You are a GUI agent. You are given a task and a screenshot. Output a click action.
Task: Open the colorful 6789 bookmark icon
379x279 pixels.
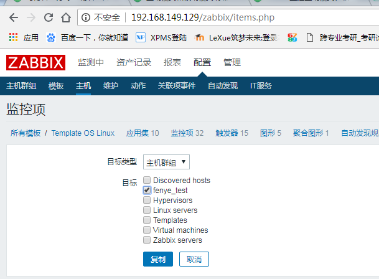coord(292,37)
